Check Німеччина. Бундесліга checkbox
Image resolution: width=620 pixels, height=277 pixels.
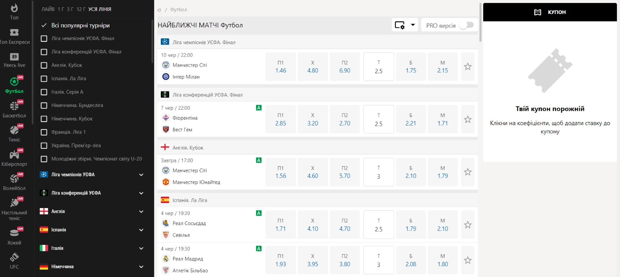(44, 105)
